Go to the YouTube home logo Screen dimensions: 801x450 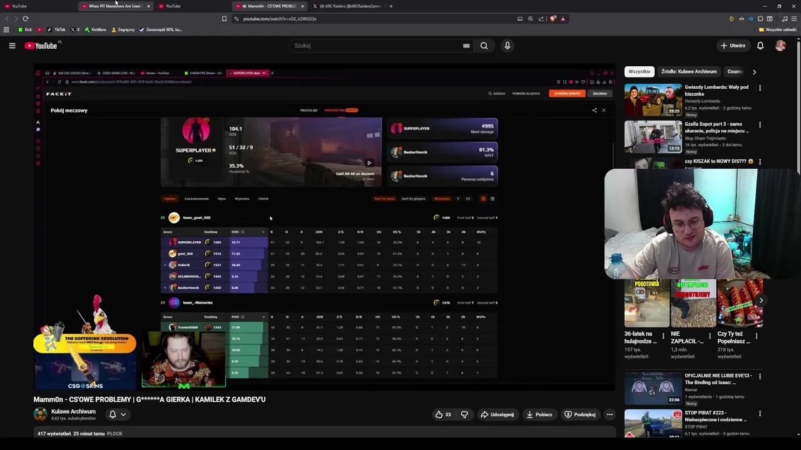(x=41, y=46)
